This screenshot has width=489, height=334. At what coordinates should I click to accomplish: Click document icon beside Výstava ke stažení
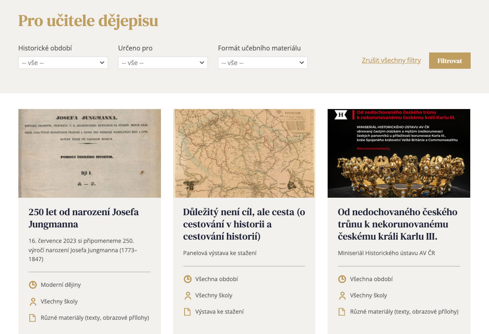point(187,312)
